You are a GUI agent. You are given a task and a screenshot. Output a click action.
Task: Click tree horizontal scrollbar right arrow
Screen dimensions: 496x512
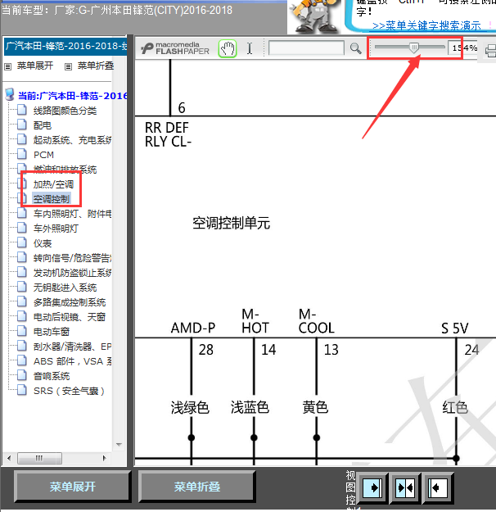coord(104,458)
